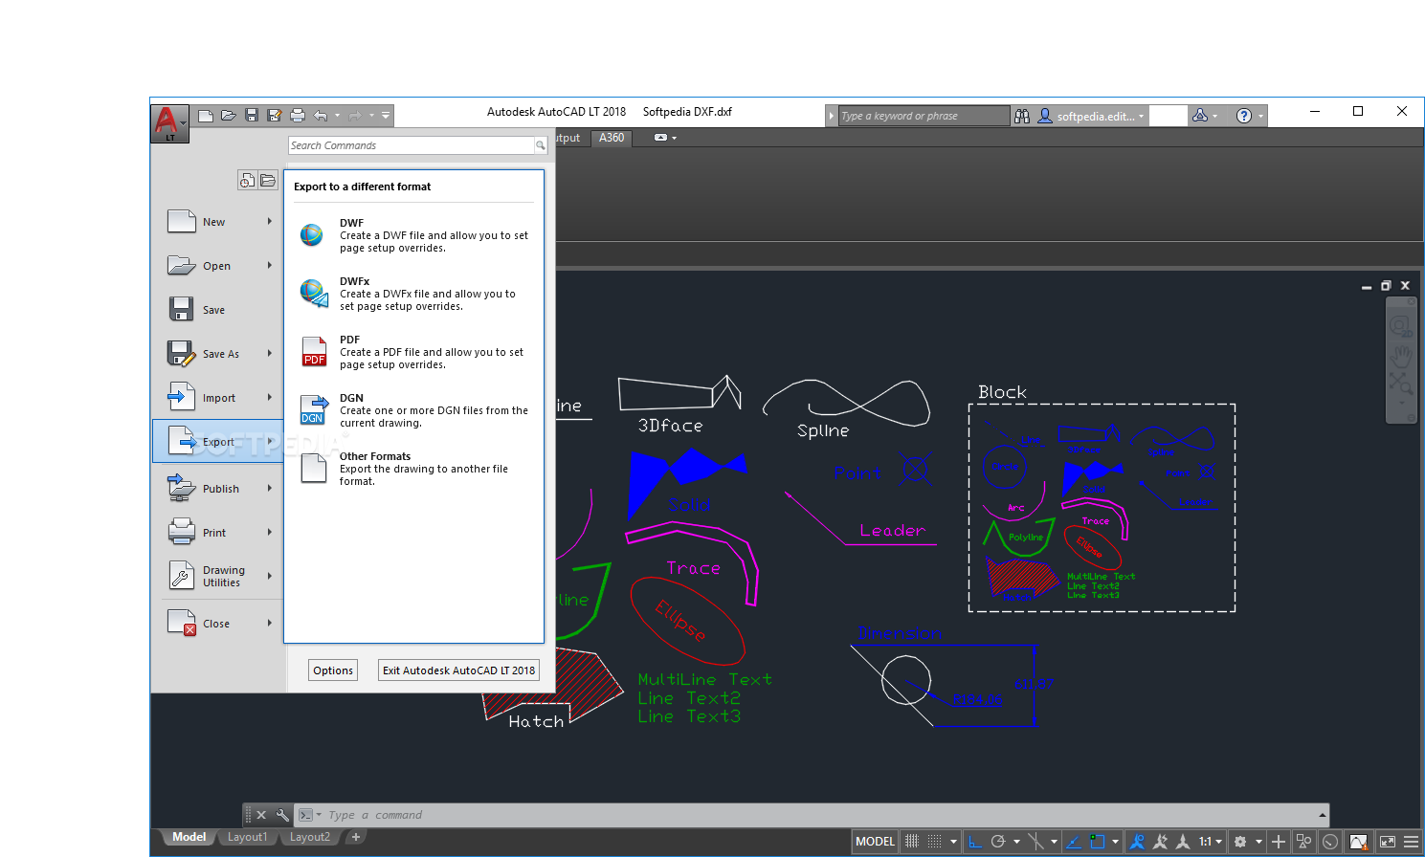Select Publish in the application menu

(x=219, y=489)
